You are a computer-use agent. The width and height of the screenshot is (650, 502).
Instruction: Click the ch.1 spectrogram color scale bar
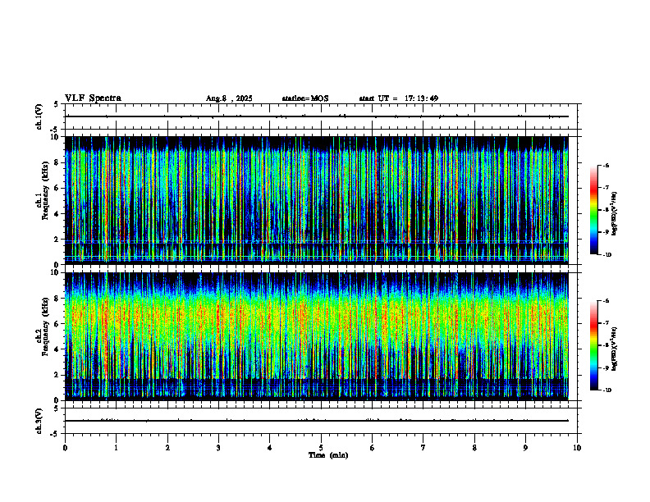pyautogui.click(x=593, y=210)
